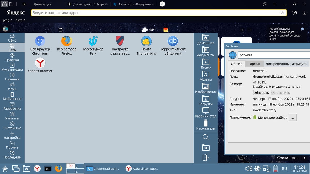
Task: Open the Прочие category
Action: click(x=12, y=145)
